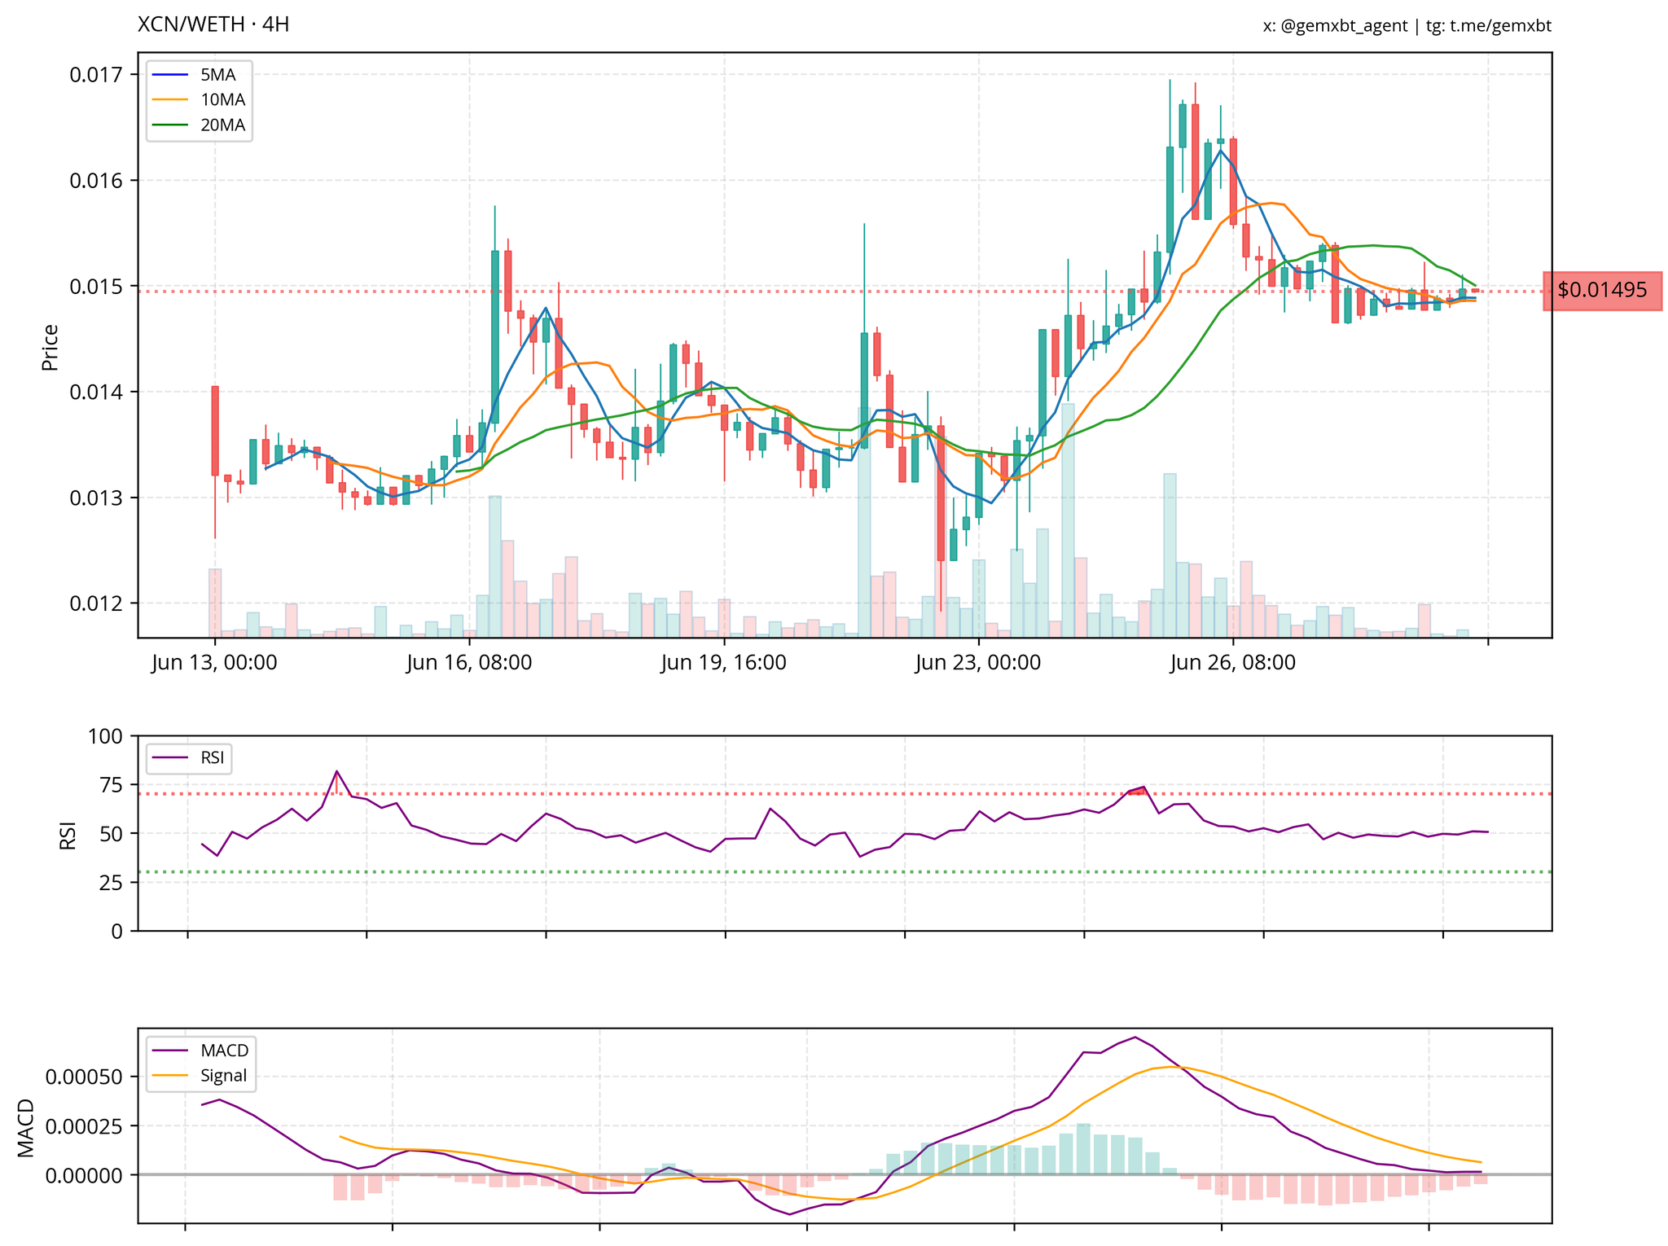Click the RSI 25 axis tick
Viewport: 1668px width, 1246px height.
110,883
